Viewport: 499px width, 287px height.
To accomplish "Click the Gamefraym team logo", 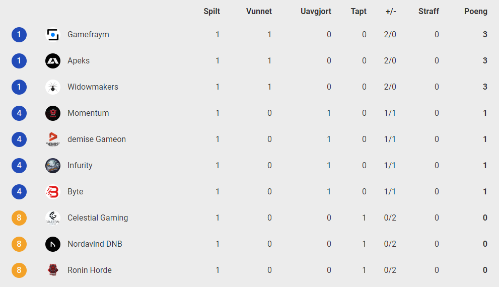I will pos(53,35).
